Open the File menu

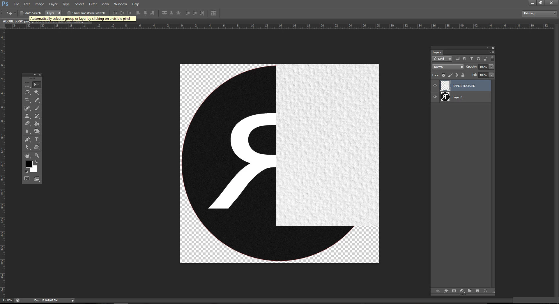click(x=16, y=4)
